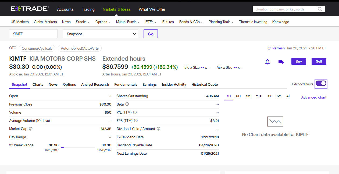Open Thematic Investing
Screen dimensions: 339x174
tap(253, 22)
